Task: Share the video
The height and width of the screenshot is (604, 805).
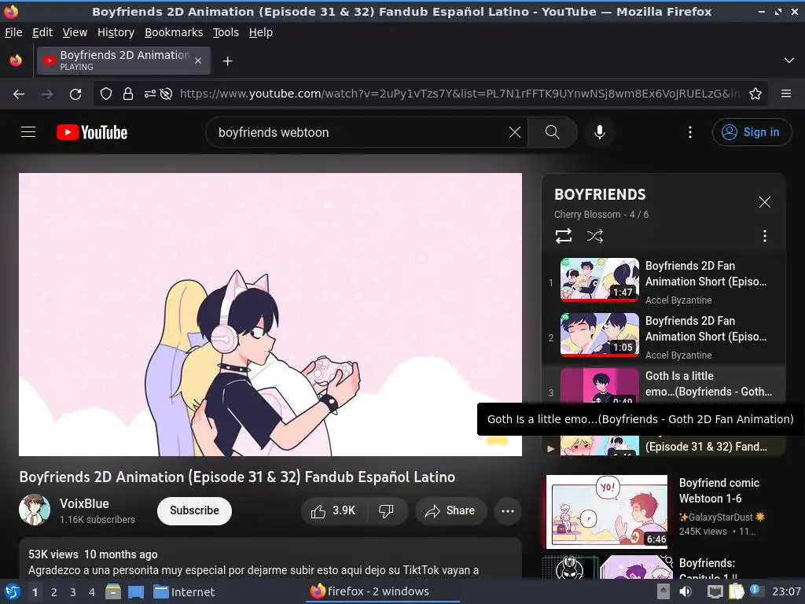Action: pyautogui.click(x=450, y=510)
